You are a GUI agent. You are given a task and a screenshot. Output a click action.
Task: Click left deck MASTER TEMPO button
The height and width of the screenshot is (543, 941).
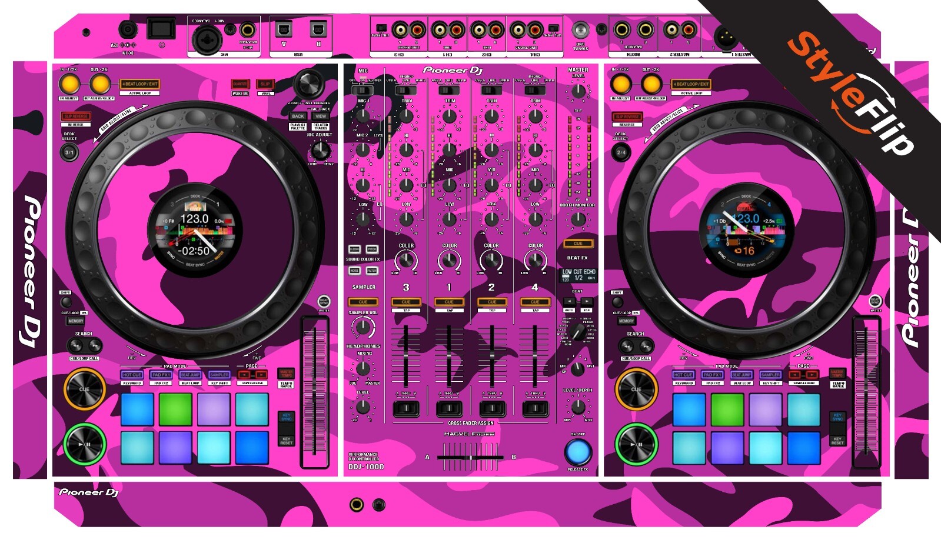pos(287,374)
